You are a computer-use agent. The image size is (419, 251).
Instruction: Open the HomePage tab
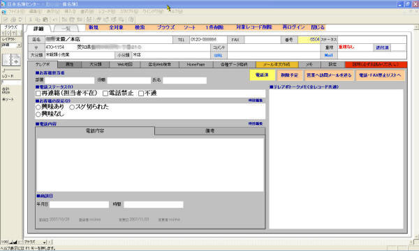(196, 65)
